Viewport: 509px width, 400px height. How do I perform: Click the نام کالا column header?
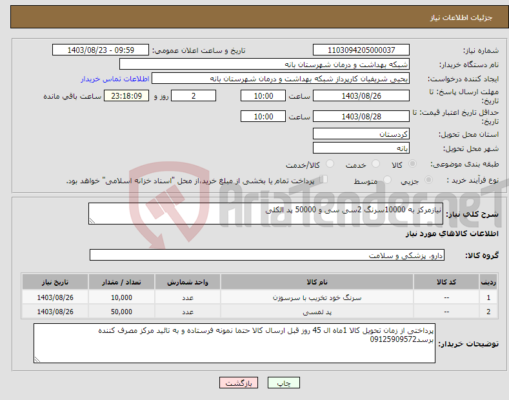pos(317,282)
